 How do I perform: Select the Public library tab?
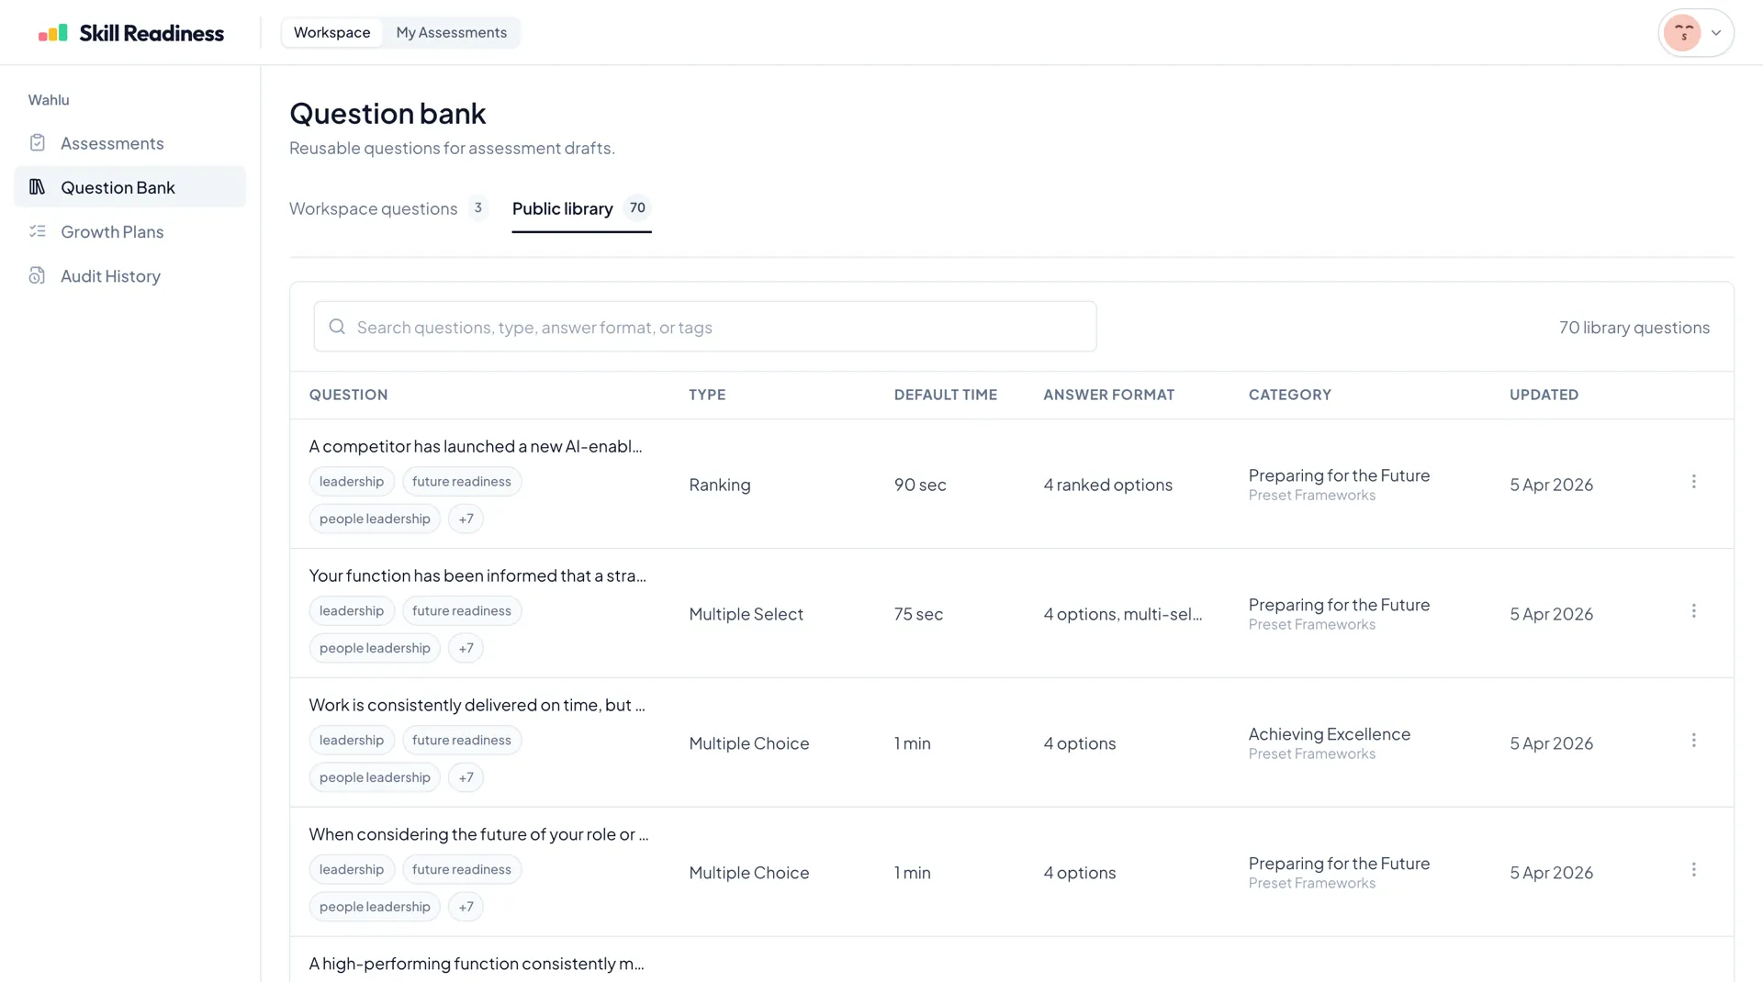(x=562, y=208)
